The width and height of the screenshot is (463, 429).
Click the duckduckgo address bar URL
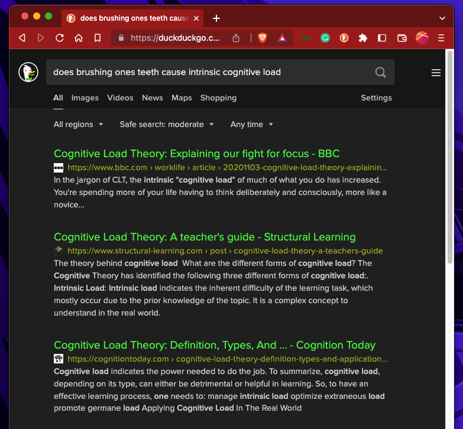pos(175,38)
